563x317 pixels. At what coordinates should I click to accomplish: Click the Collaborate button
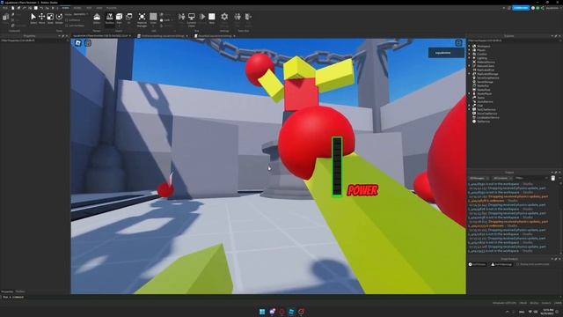point(521,8)
